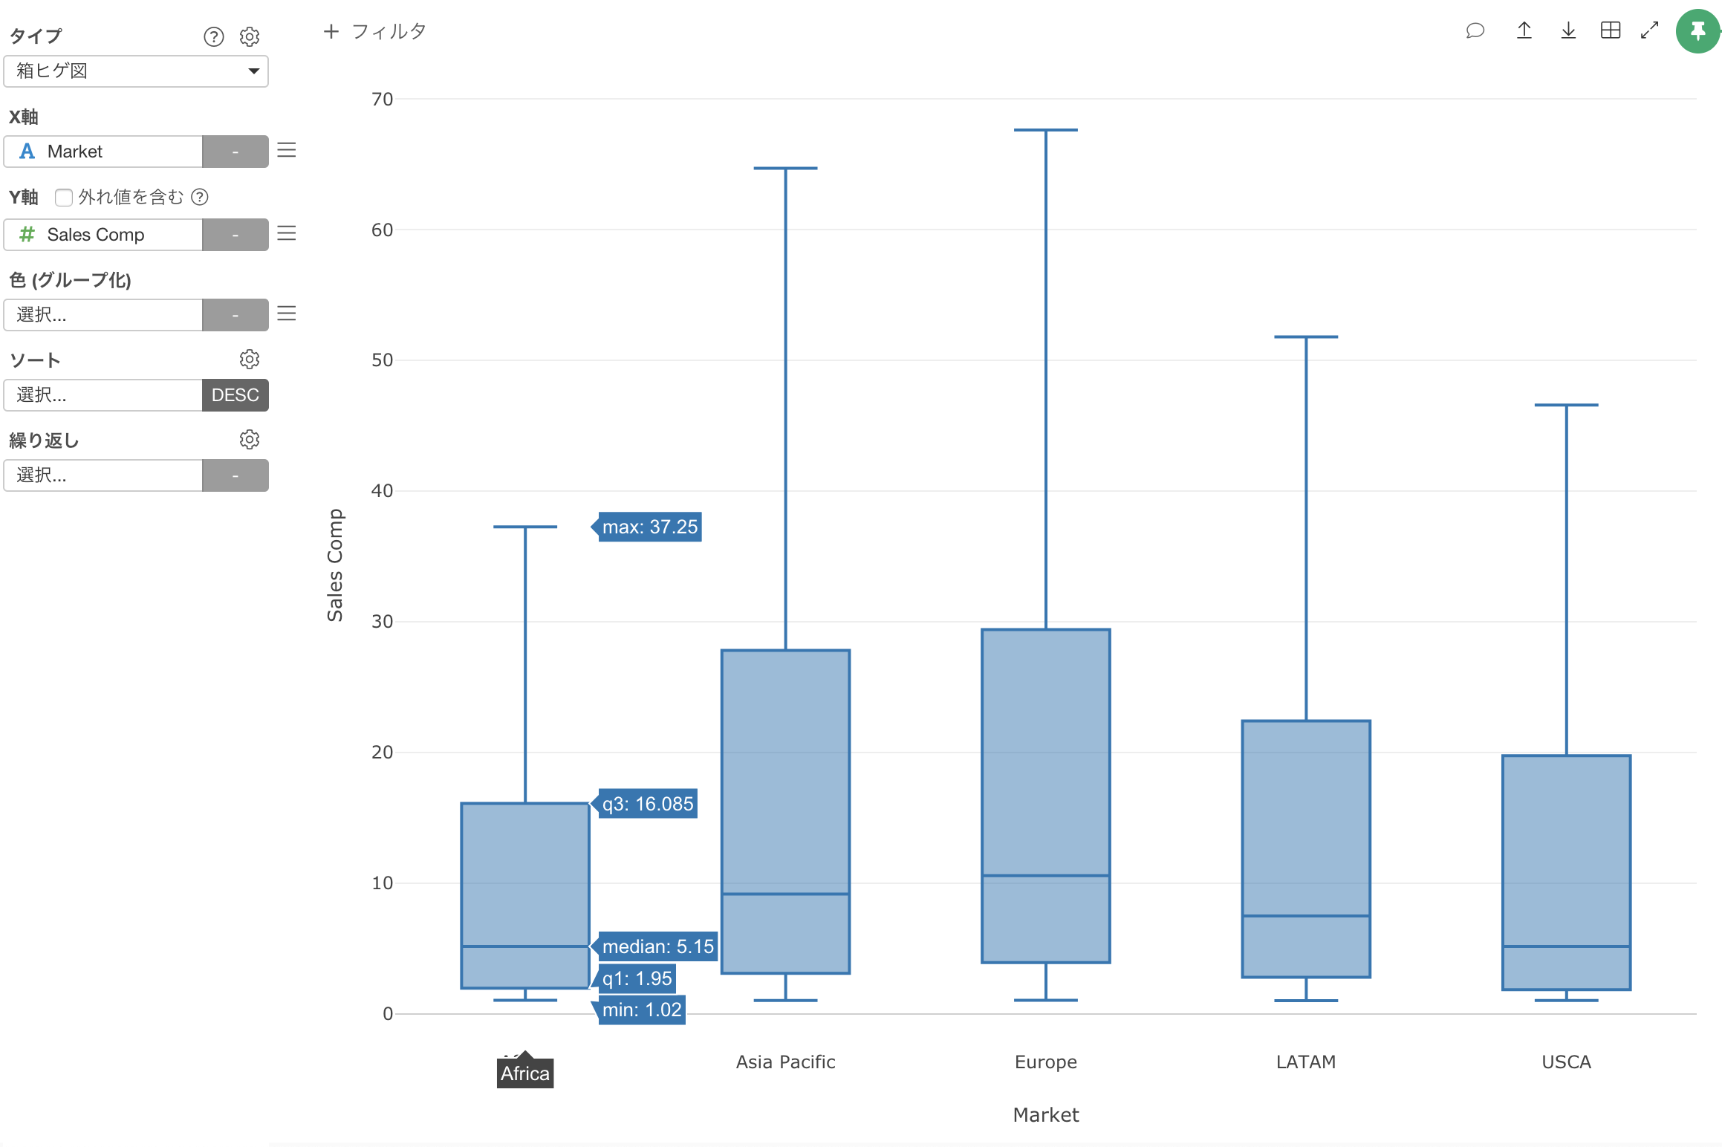This screenshot has width=1722, height=1147.
Task: Toggle the outliers checkbox on Y-axis
Action: (65, 197)
